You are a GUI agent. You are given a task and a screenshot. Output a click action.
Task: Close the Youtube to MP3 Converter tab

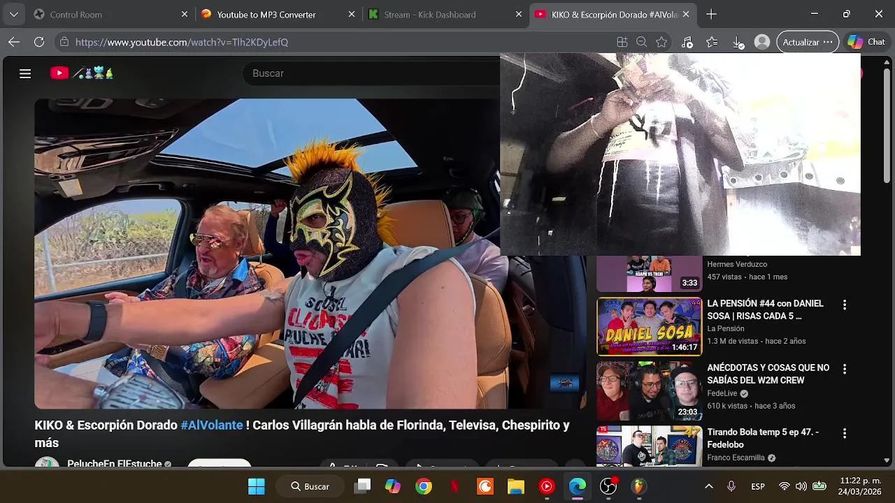(x=352, y=14)
